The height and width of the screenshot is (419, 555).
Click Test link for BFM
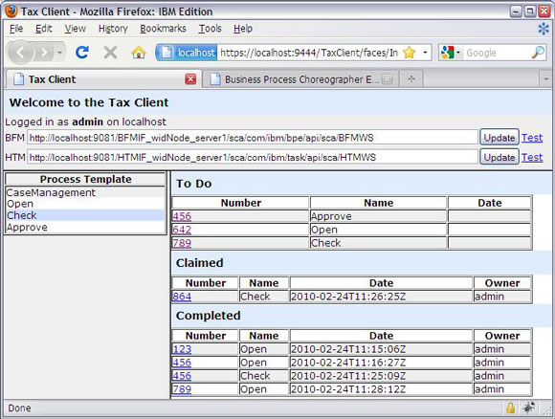tap(532, 138)
